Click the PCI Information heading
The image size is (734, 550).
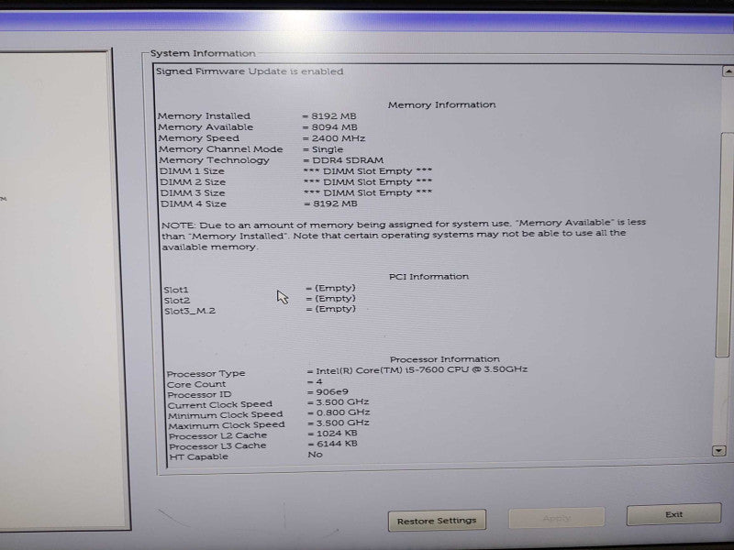[428, 277]
